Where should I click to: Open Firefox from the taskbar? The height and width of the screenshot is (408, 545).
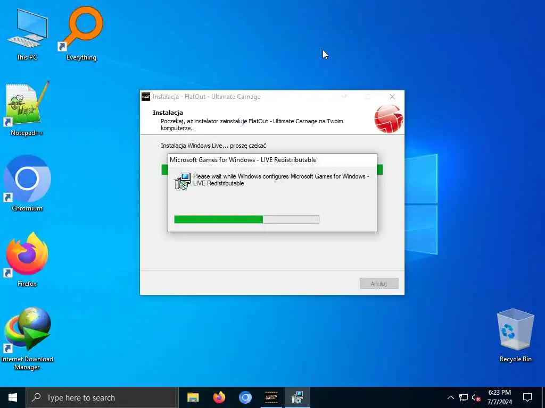(219, 397)
